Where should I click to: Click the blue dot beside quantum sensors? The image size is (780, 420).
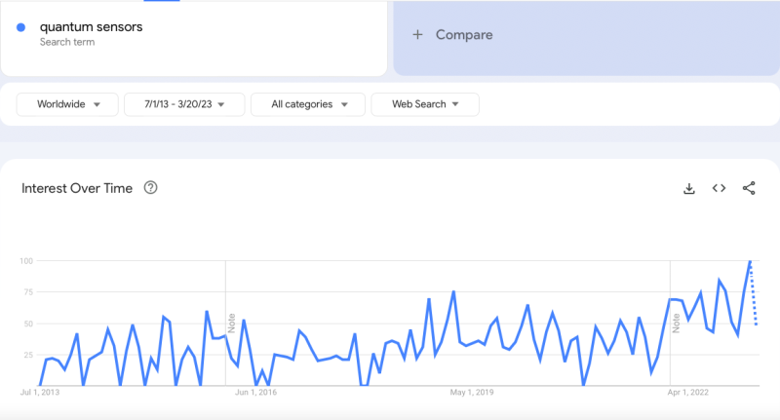click(21, 28)
